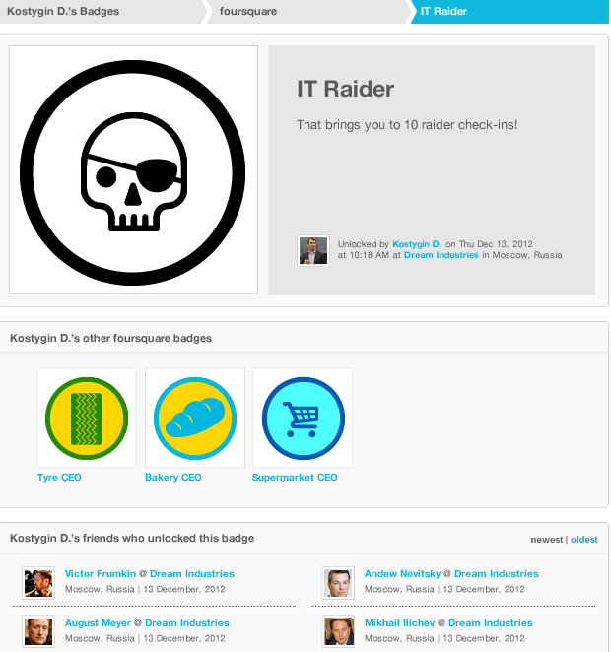This screenshot has height=652, width=611.
Task: Open Dream Industries beside Mikhail Ilichev
Action: coord(491,622)
